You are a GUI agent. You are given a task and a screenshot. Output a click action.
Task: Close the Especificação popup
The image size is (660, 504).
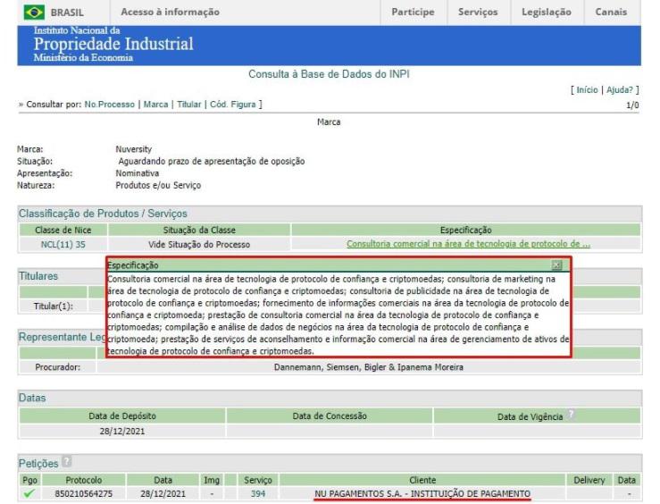coord(556,265)
